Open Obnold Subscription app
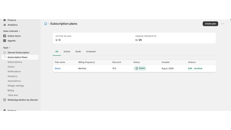The height and width of the screenshot is (130, 231). pyautogui.click(x=18, y=53)
